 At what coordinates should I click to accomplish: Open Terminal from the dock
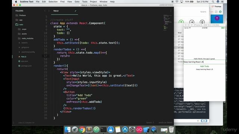(x=103, y=130)
